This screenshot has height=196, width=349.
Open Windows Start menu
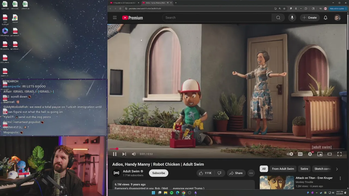[x=154, y=193]
